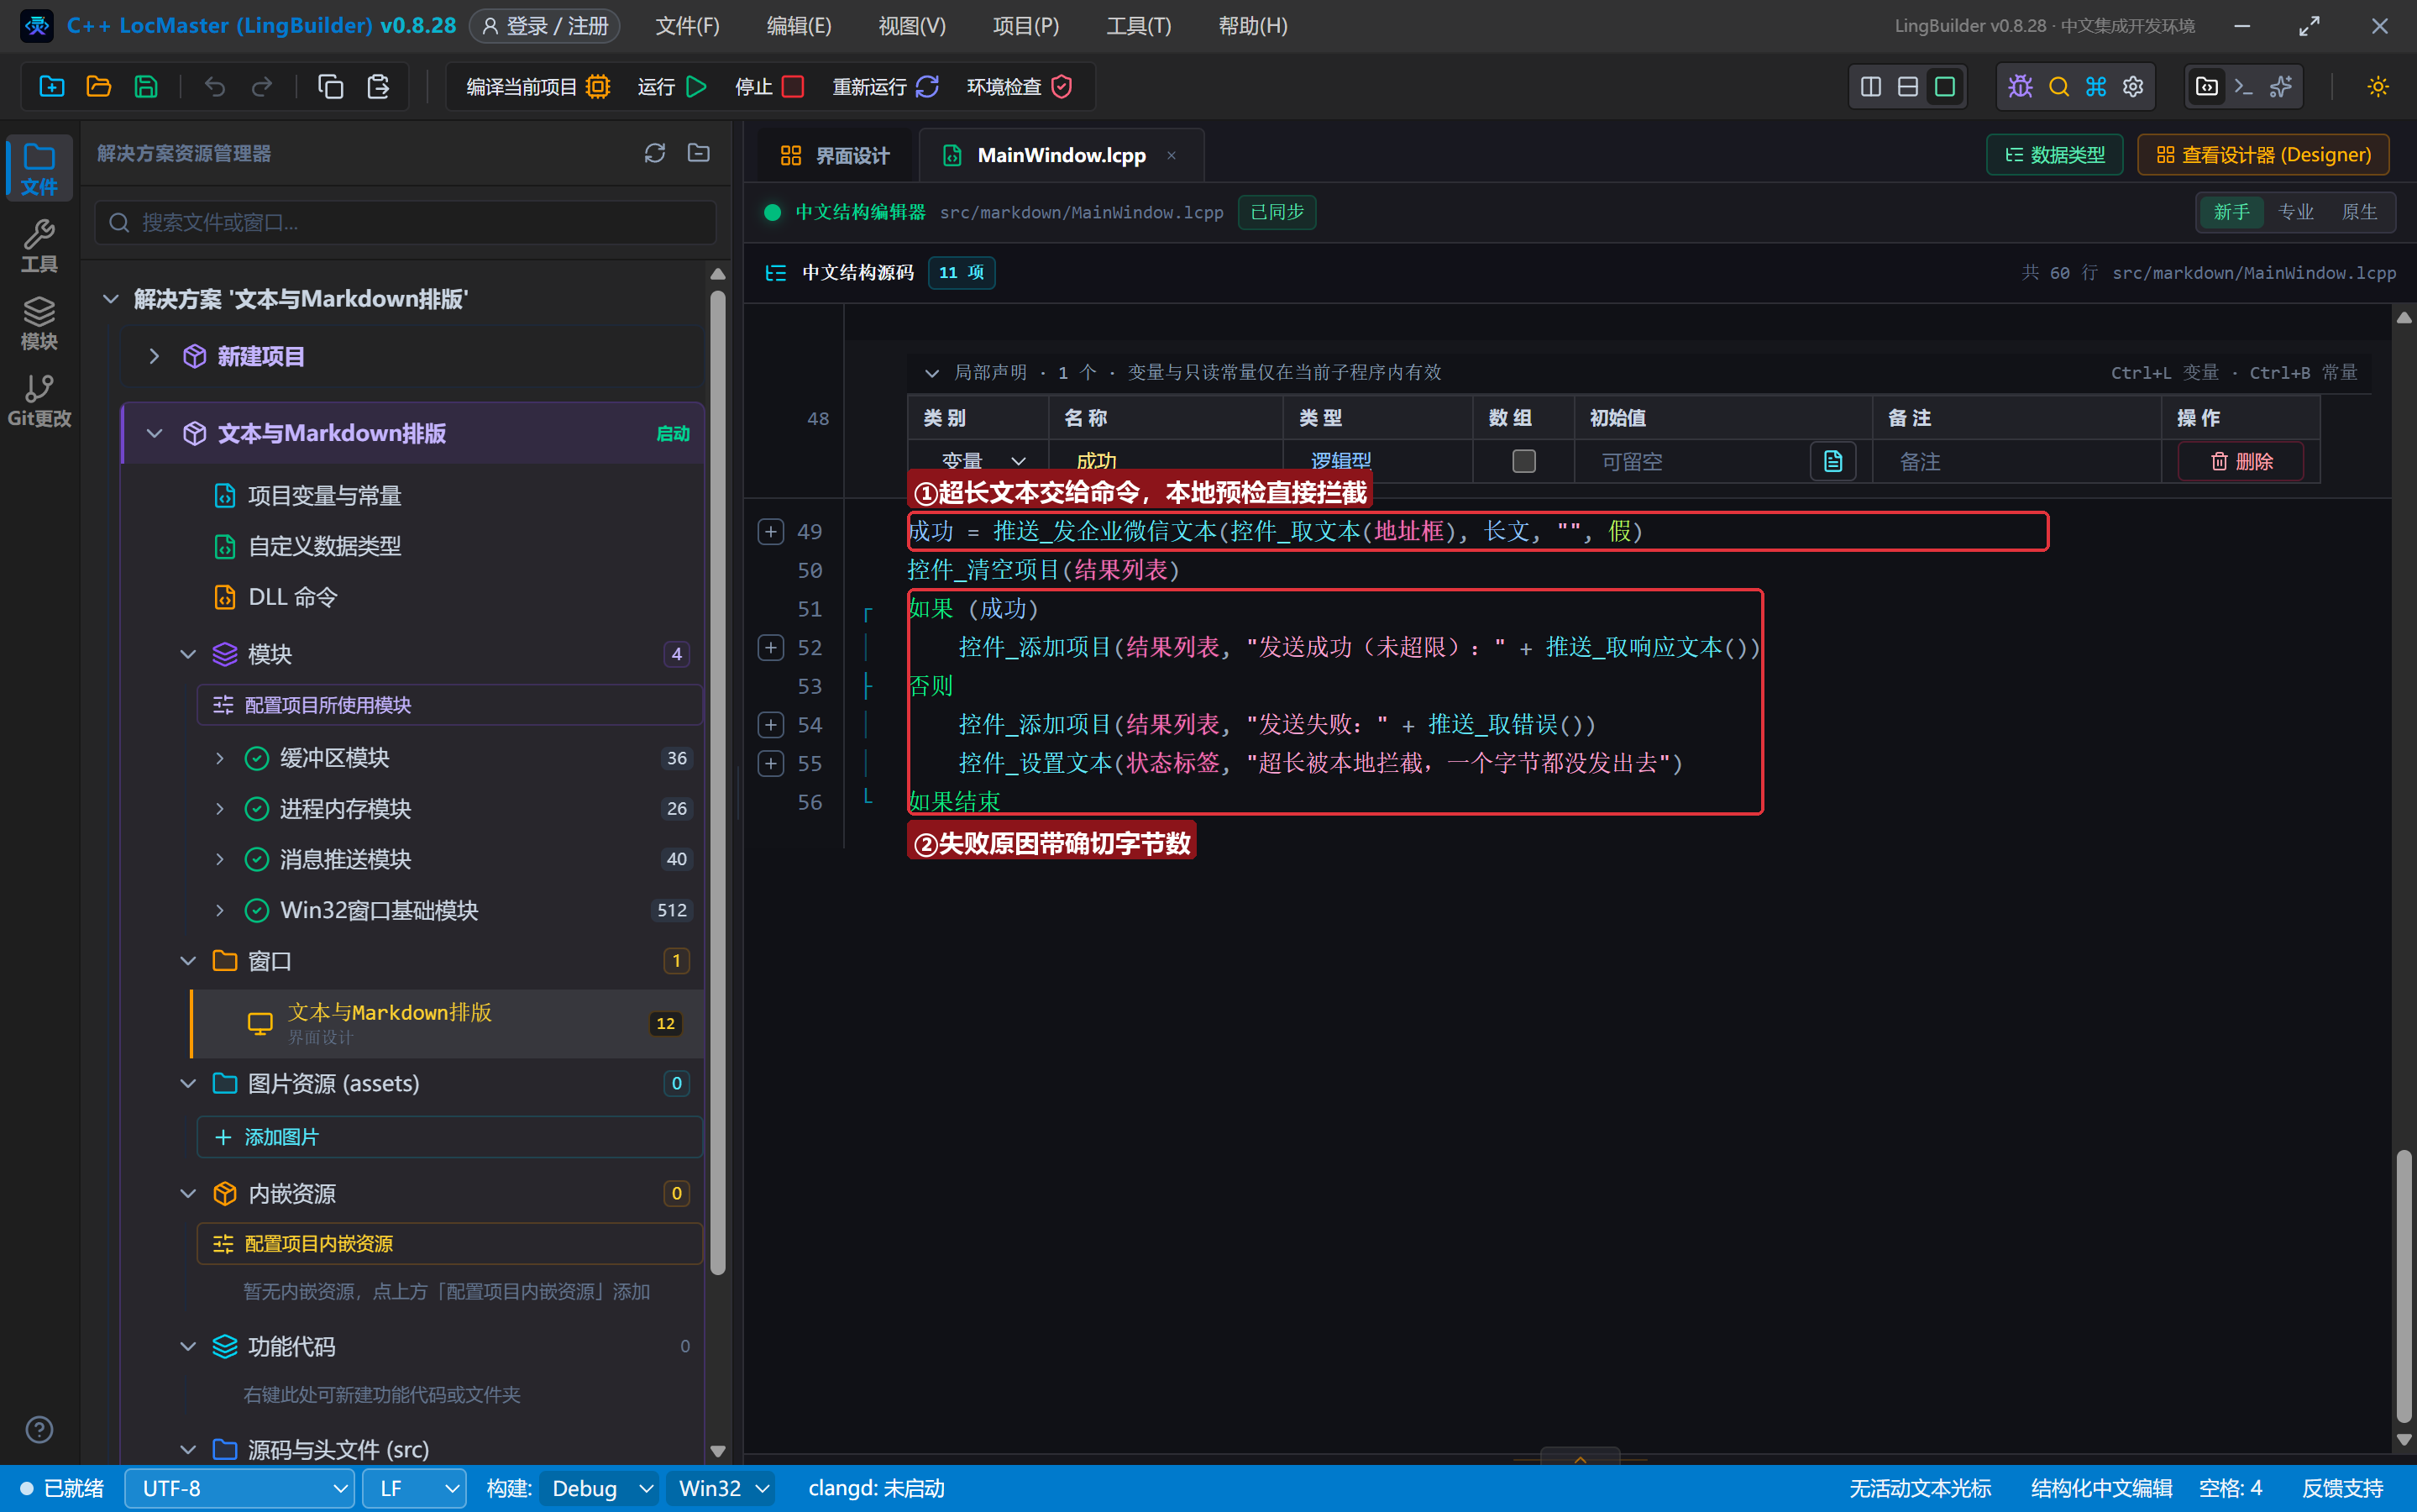
Task: Open the debug bug icon
Action: [2020, 87]
